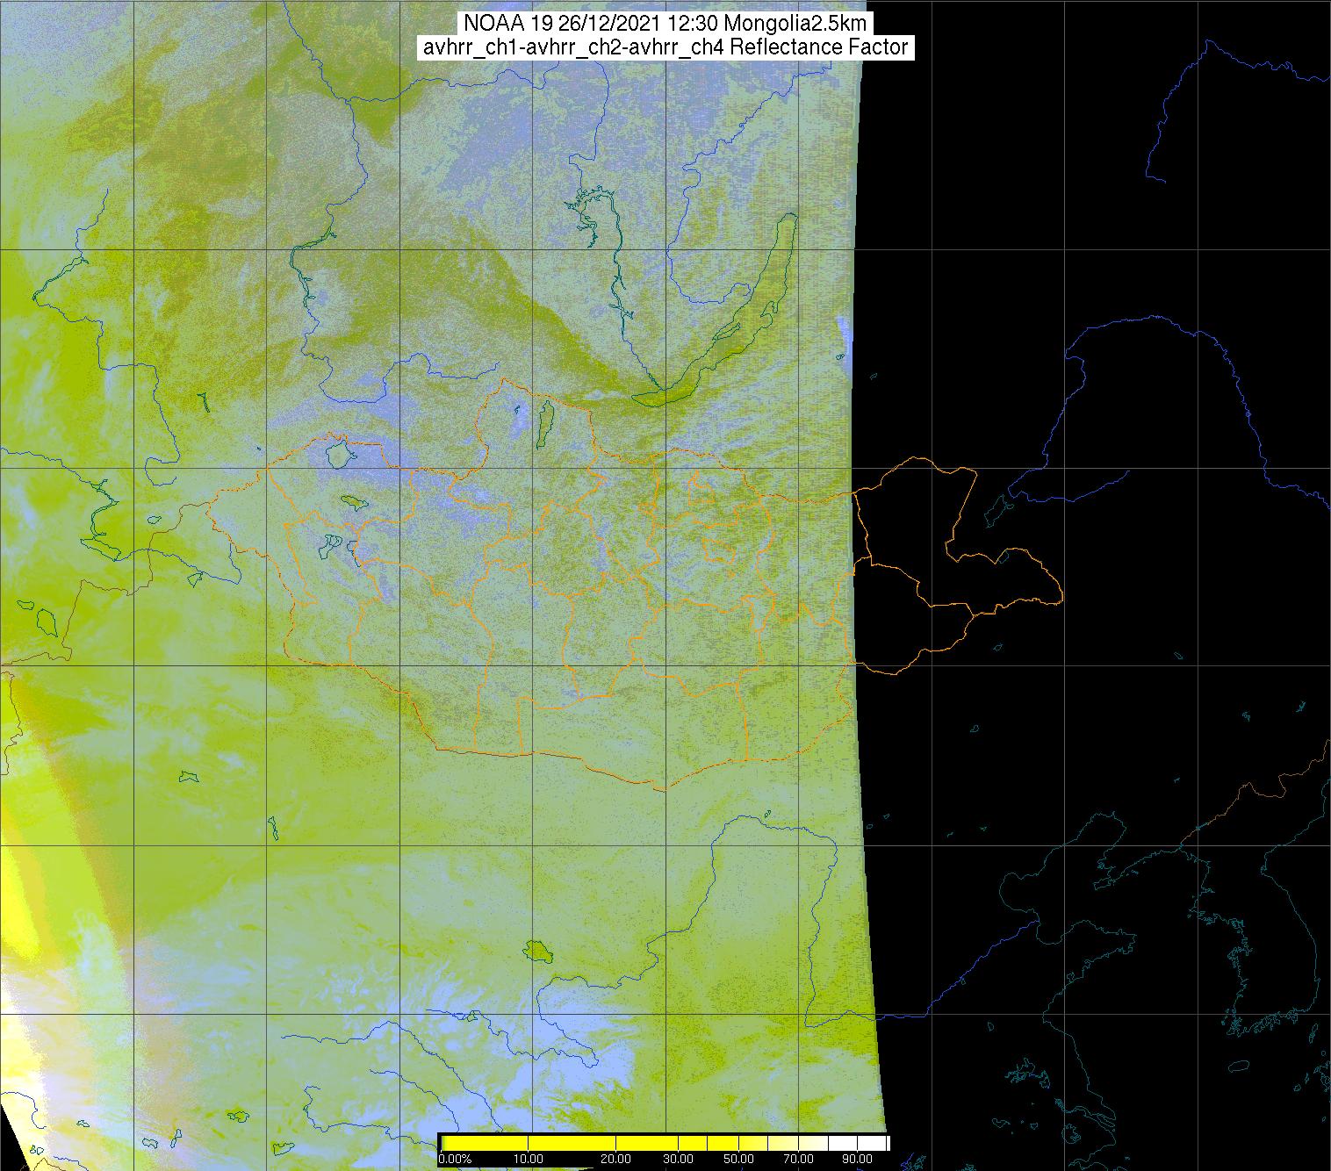
Task: Click the solid yellow section of color bar
Action: point(571,1142)
